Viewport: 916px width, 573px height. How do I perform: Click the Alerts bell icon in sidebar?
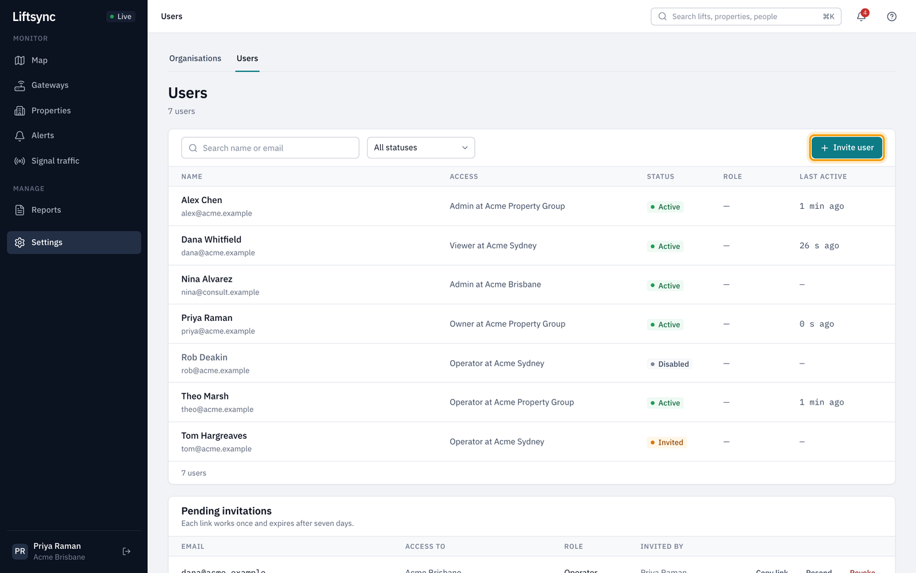tap(20, 136)
